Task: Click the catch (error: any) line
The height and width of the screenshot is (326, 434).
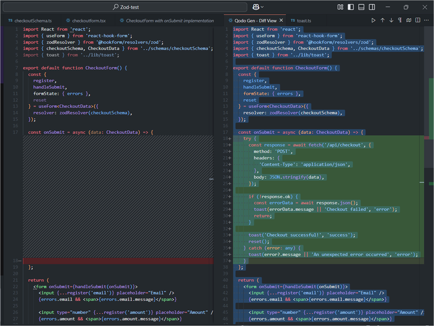Action: (x=272, y=248)
